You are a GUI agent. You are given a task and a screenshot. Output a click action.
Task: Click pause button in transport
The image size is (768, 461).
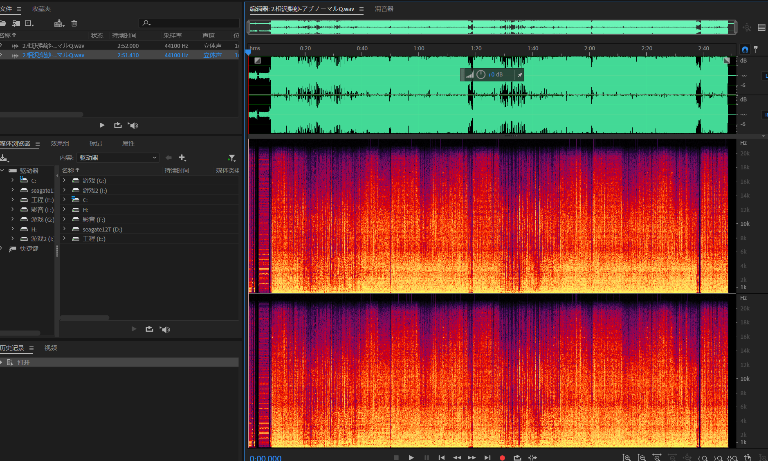point(427,457)
